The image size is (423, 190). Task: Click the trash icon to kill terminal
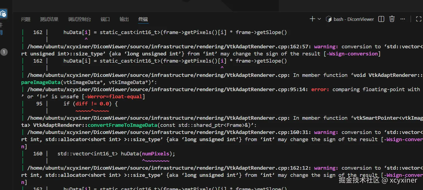coord(392,19)
